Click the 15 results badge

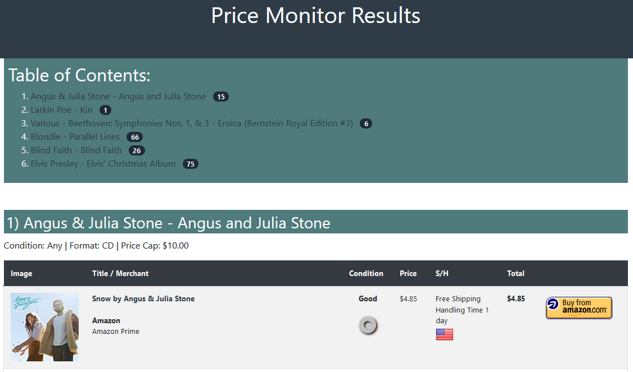(221, 97)
